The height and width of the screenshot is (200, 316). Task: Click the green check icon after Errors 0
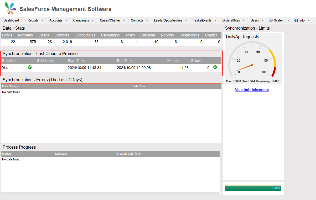tap(215, 67)
